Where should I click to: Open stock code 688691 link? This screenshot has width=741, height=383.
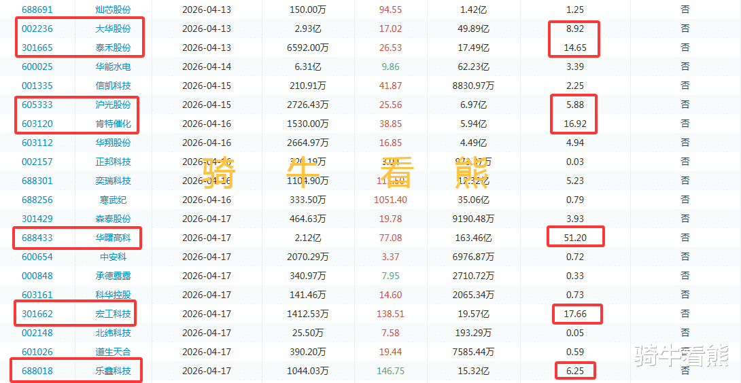pyautogui.click(x=37, y=10)
